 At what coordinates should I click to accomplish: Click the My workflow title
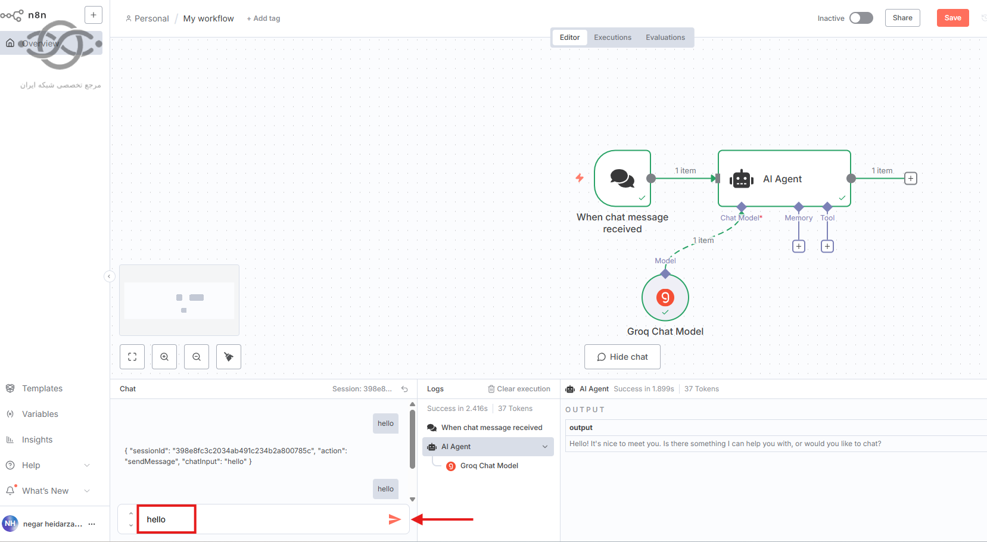208,18
